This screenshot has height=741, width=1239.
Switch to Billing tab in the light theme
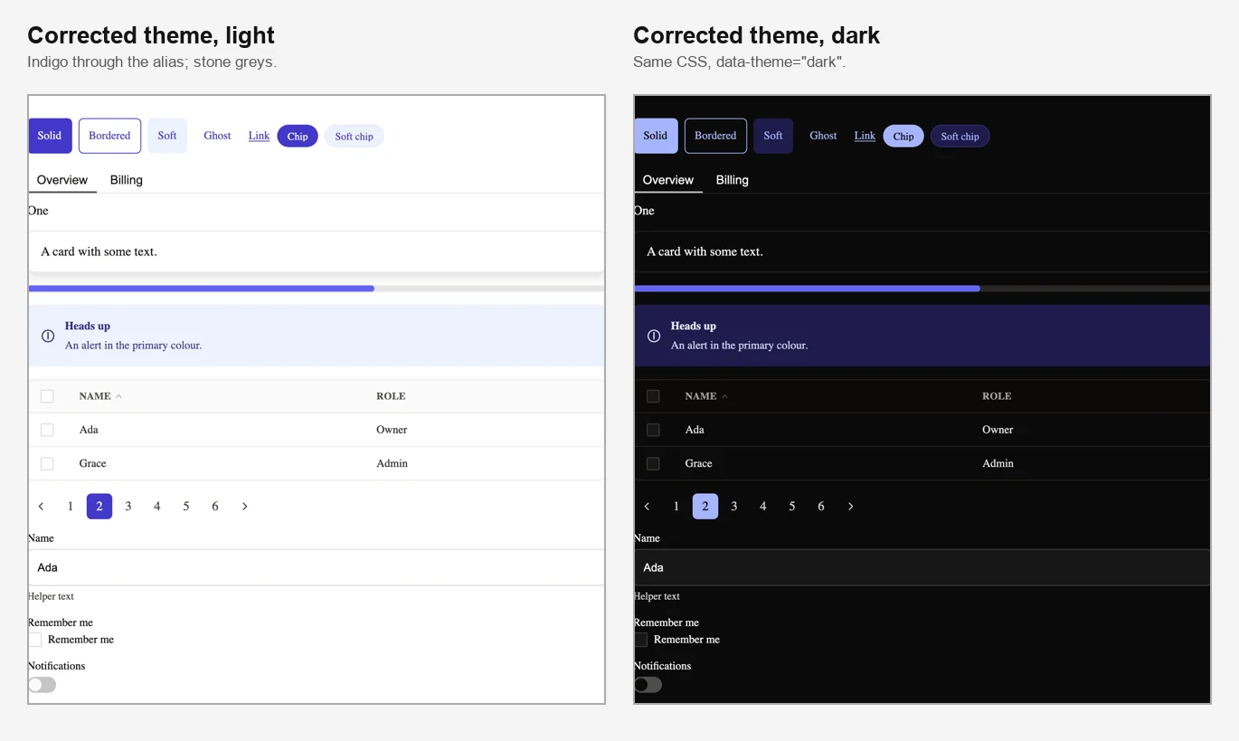click(127, 180)
